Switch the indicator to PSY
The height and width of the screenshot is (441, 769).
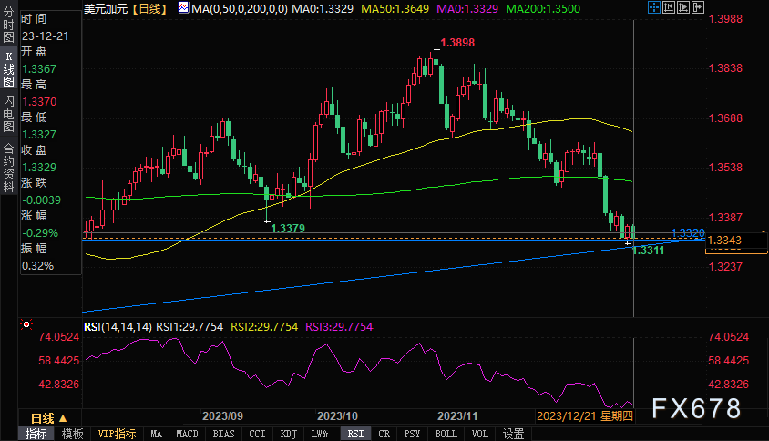point(412,434)
